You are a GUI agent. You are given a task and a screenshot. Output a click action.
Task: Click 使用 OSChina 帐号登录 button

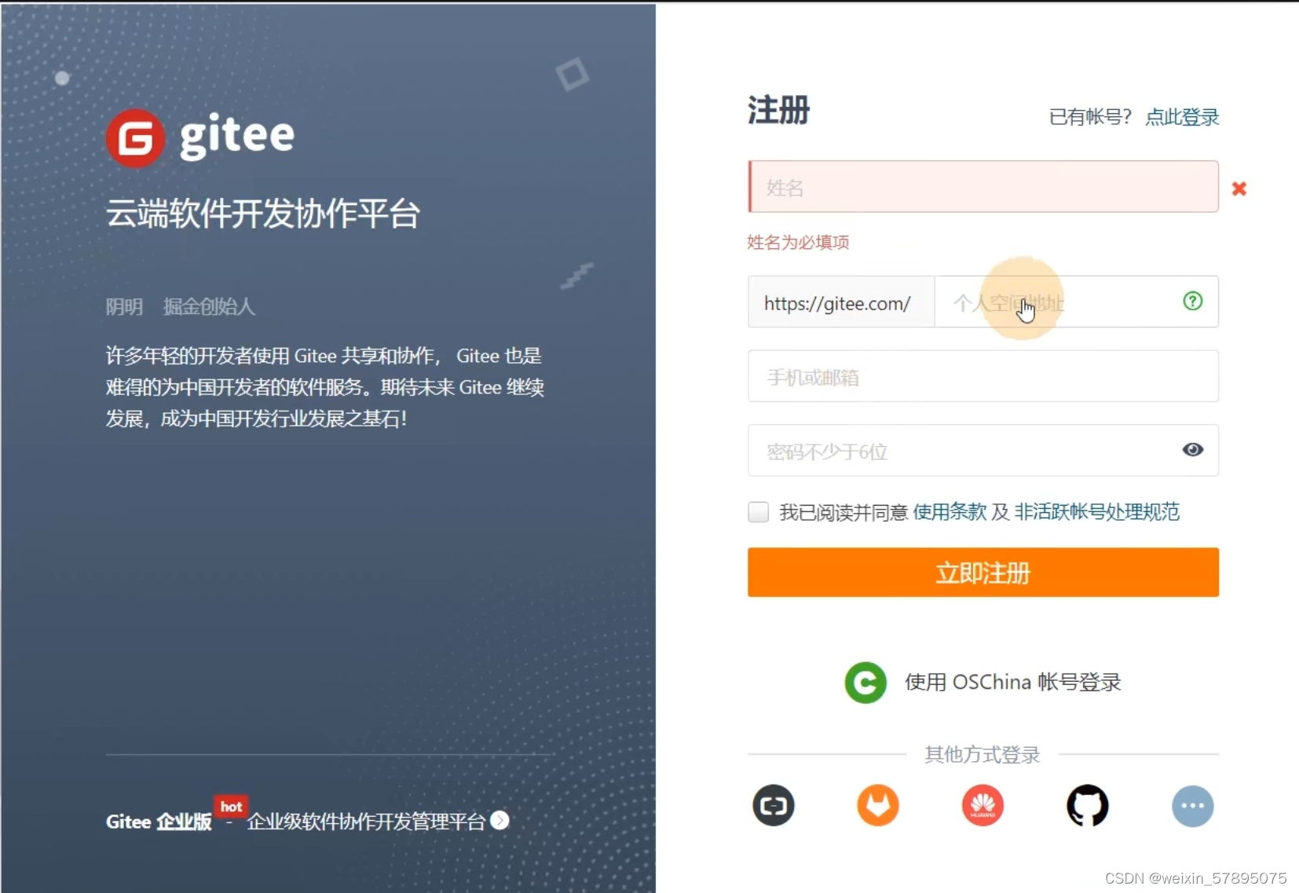click(1012, 682)
